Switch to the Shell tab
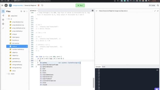 [104, 67]
